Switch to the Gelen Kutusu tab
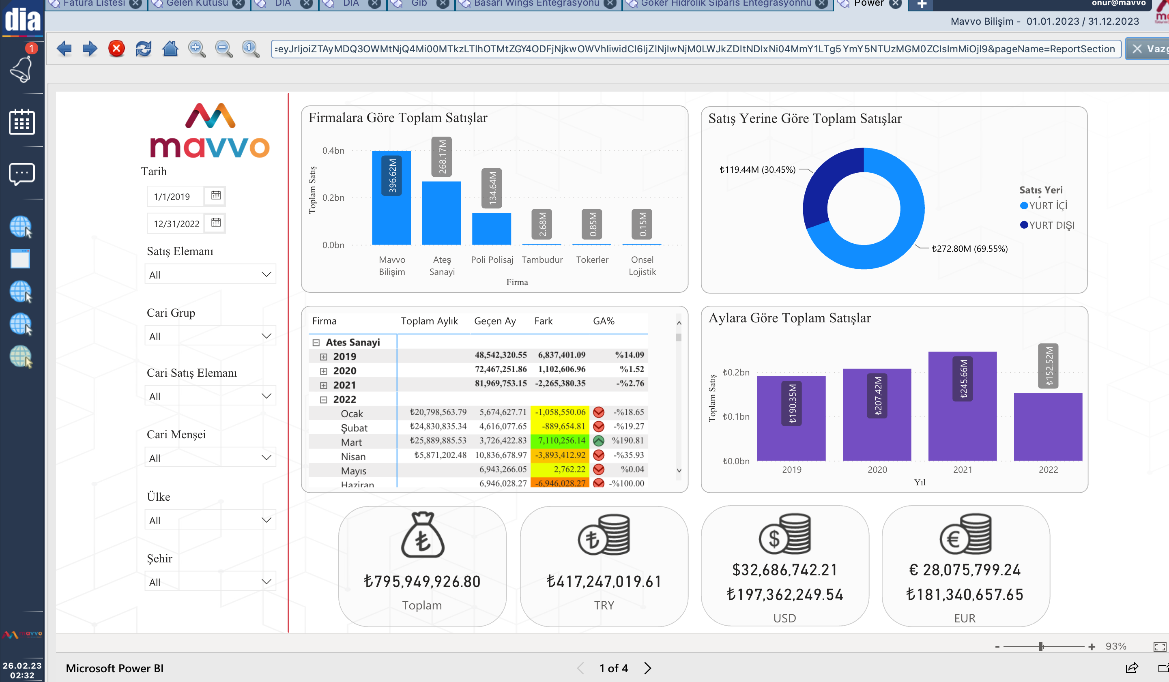 197,4
